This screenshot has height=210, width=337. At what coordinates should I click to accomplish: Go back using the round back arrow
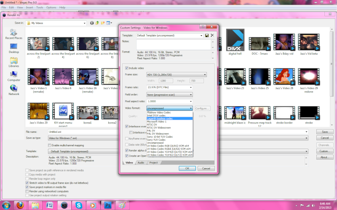click(92, 23)
